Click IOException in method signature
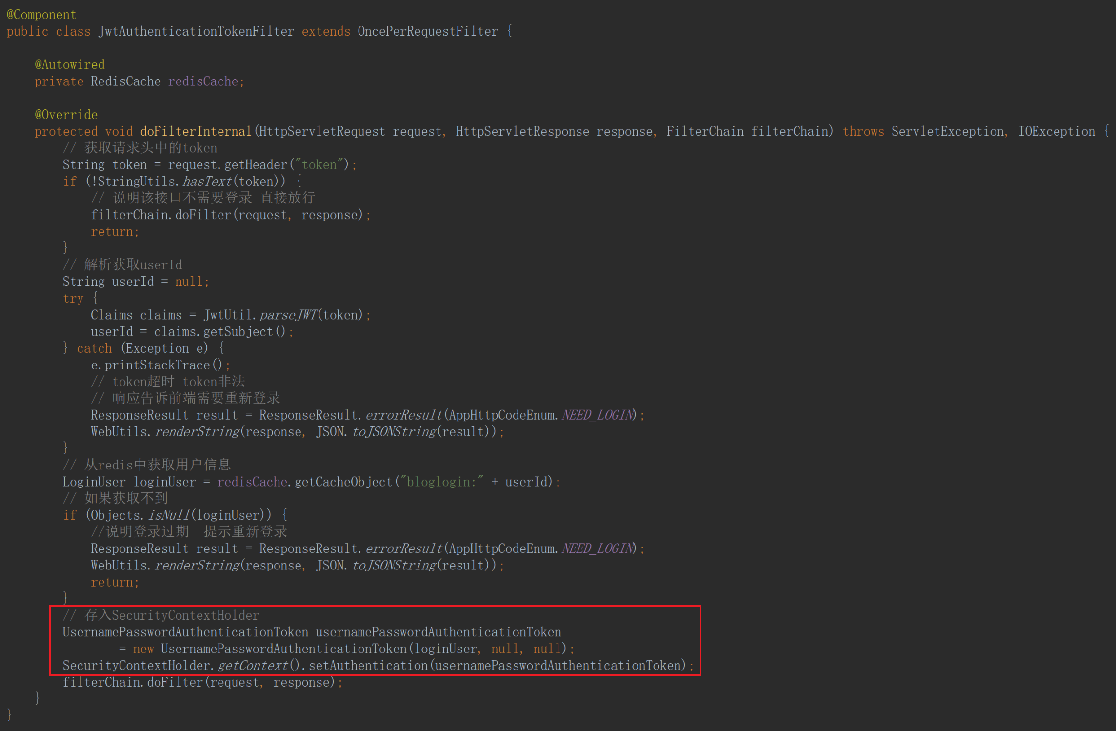This screenshot has height=731, width=1116. pyautogui.click(x=1056, y=131)
